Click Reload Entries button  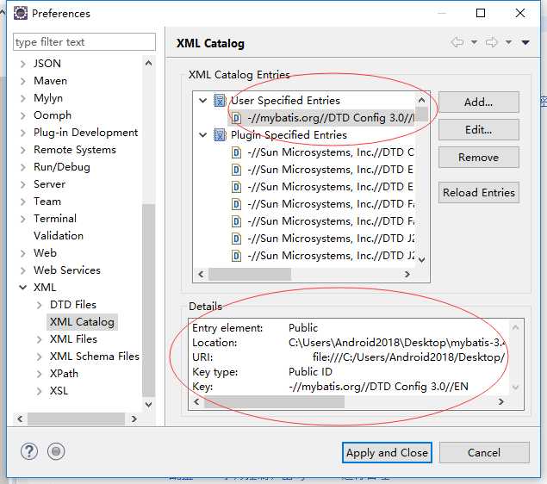click(x=479, y=193)
